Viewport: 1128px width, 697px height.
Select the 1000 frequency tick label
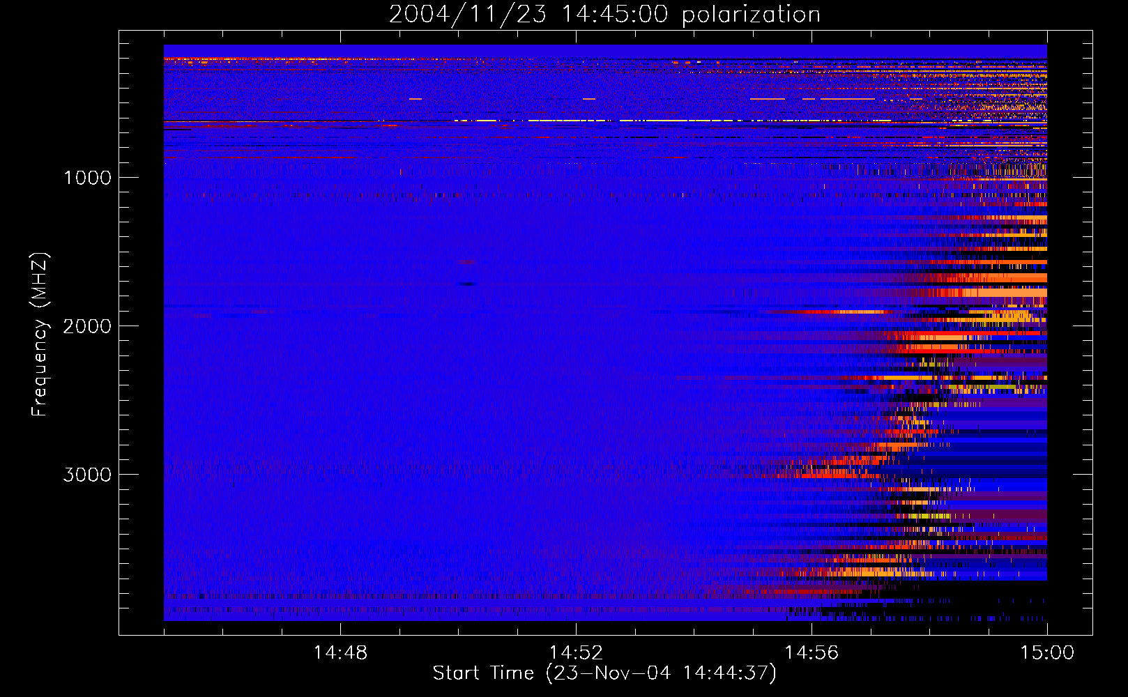[87, 178]
